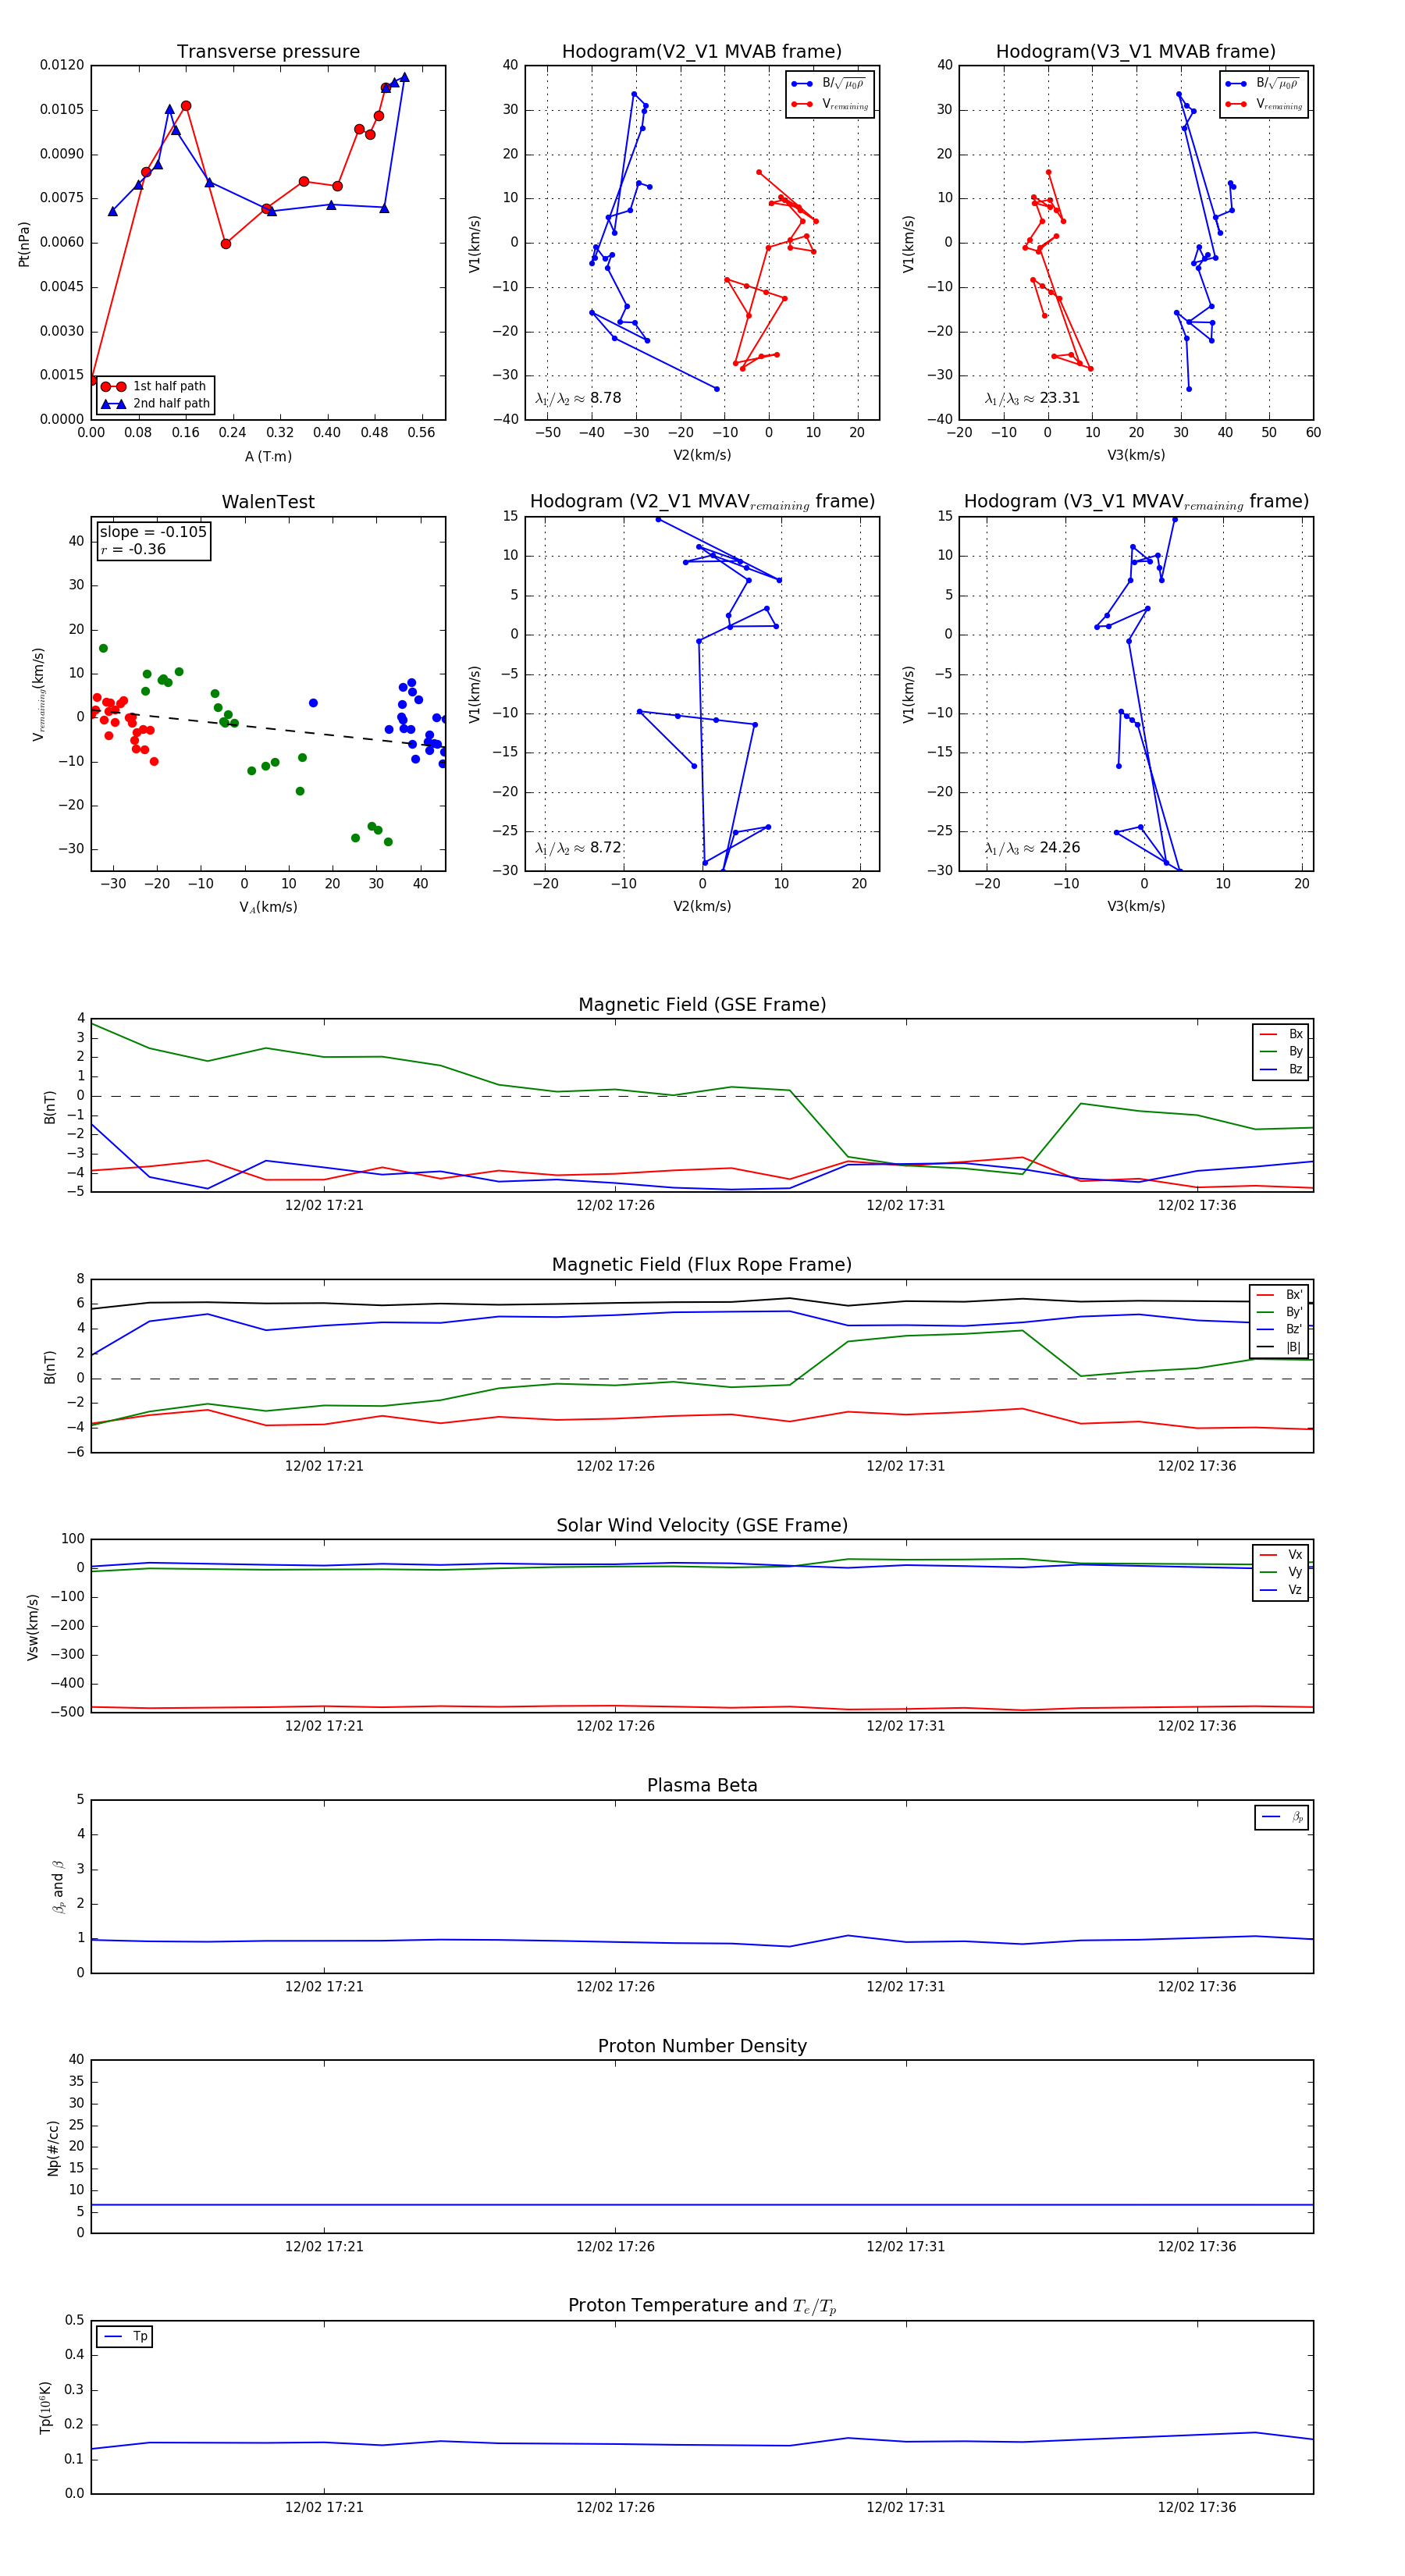Click 'Magnetic Field (Flux Rope Frame)' title
Screen dimensions: 1405x2576
coord(702,1265)
